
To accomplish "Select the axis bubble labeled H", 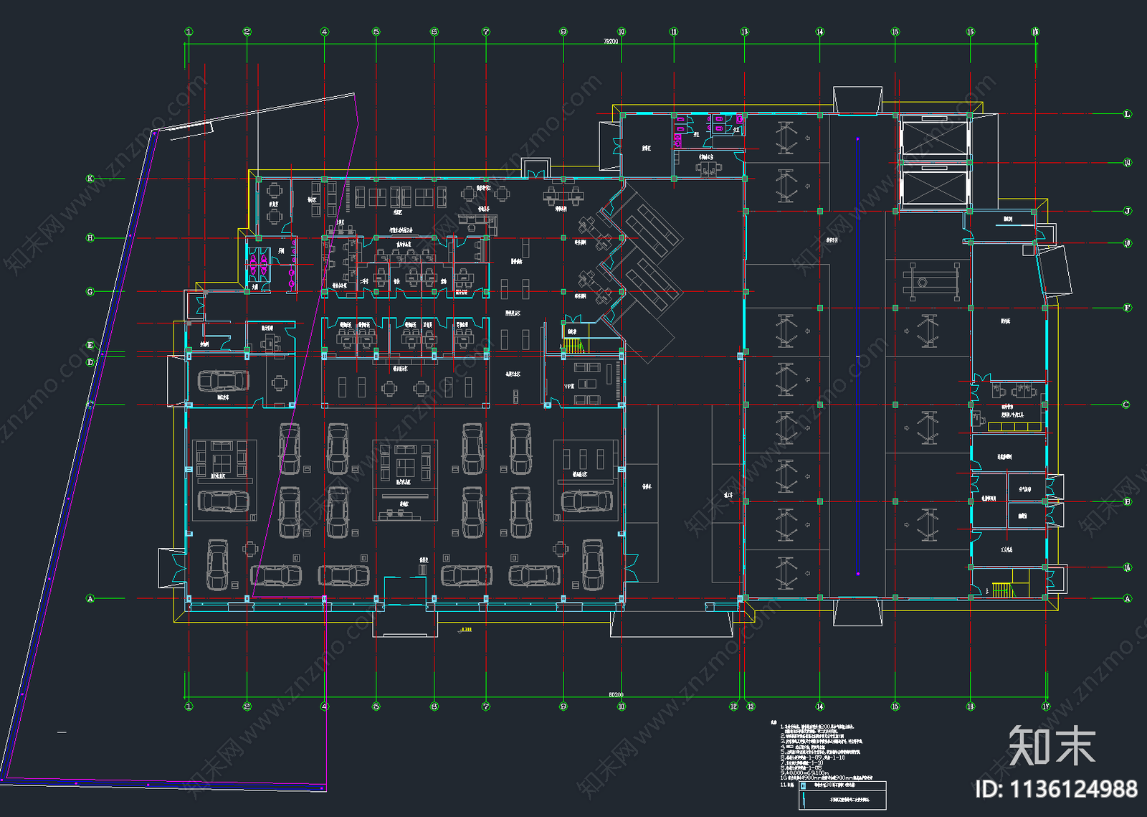I will pos(90,237).
